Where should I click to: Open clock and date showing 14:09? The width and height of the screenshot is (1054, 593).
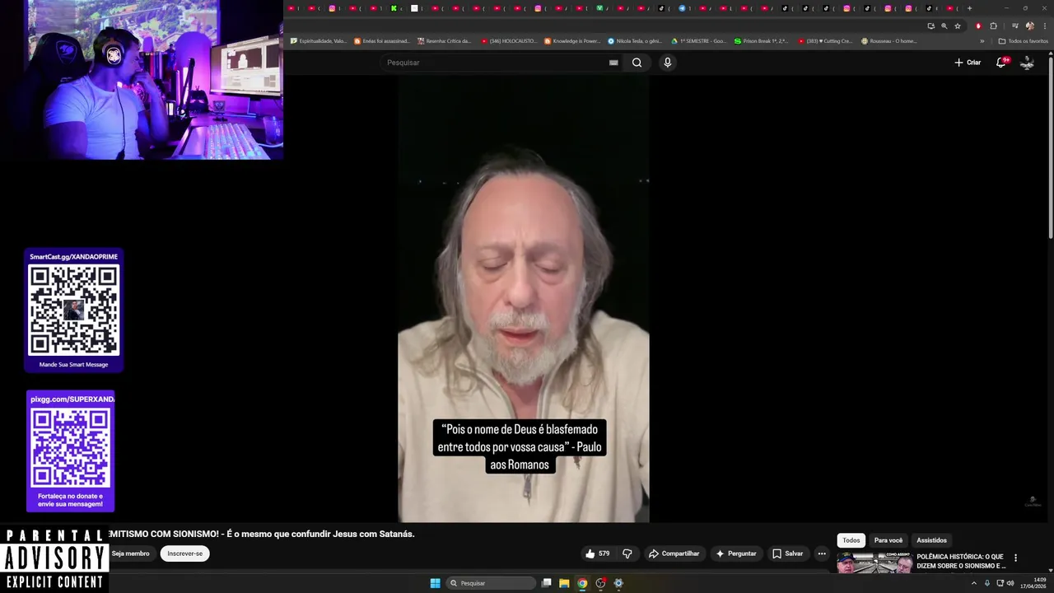1033,583
